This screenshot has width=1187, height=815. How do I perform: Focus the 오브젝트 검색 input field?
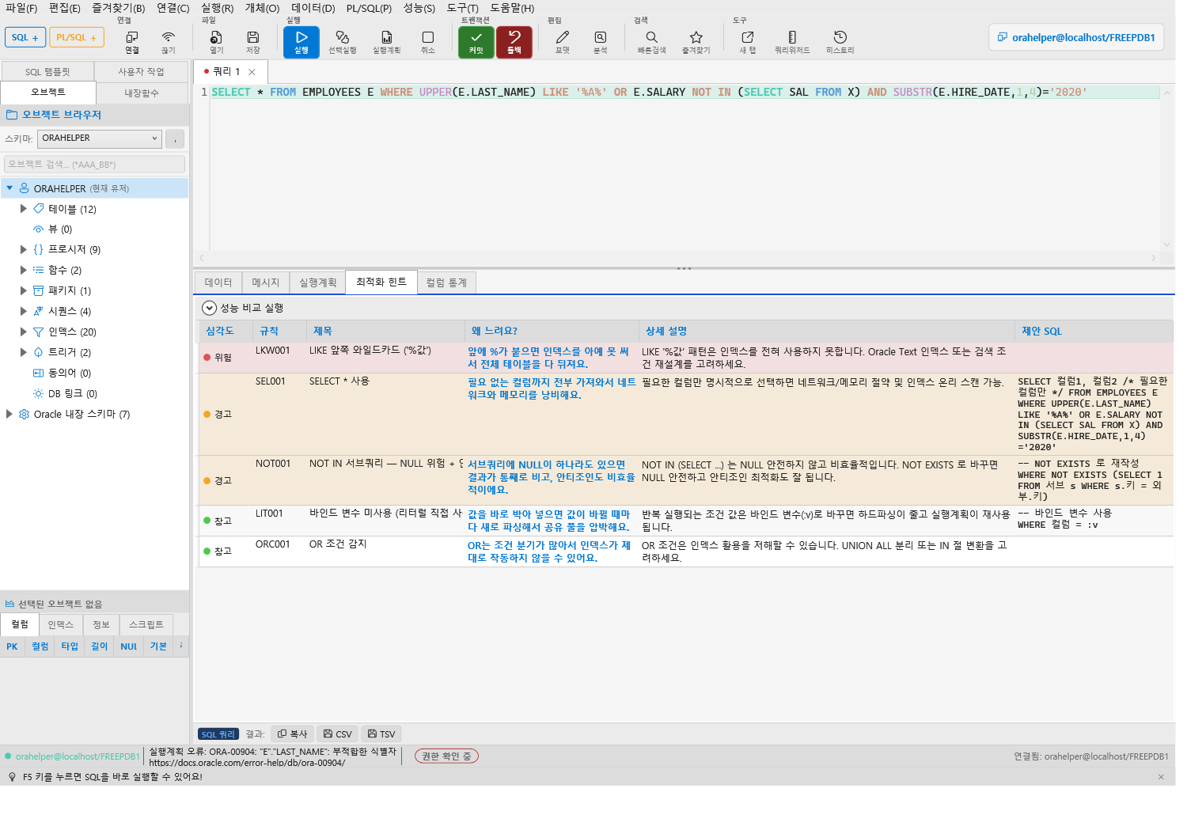click(x=95, y=165)
